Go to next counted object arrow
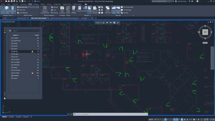This screenshot has height=121, width=215. coord(111,23)
